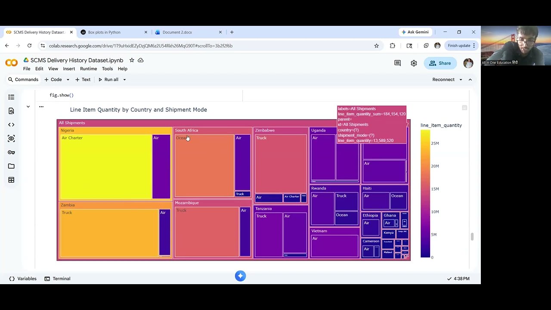Viewport: 551px width, 310px height.
Task: Open the Code snippets sidebar icon
Action: 11,124
